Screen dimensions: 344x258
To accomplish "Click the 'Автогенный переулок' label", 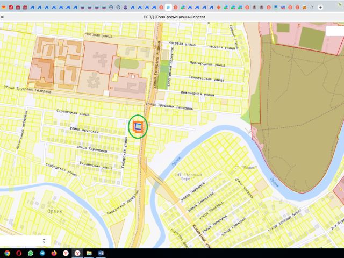I will click(x=22, y=130).
